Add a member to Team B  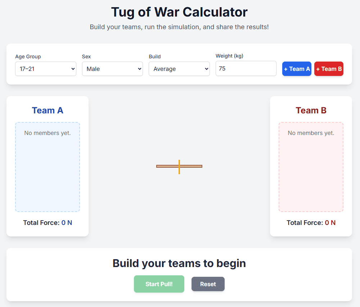(x=329, y=69)
